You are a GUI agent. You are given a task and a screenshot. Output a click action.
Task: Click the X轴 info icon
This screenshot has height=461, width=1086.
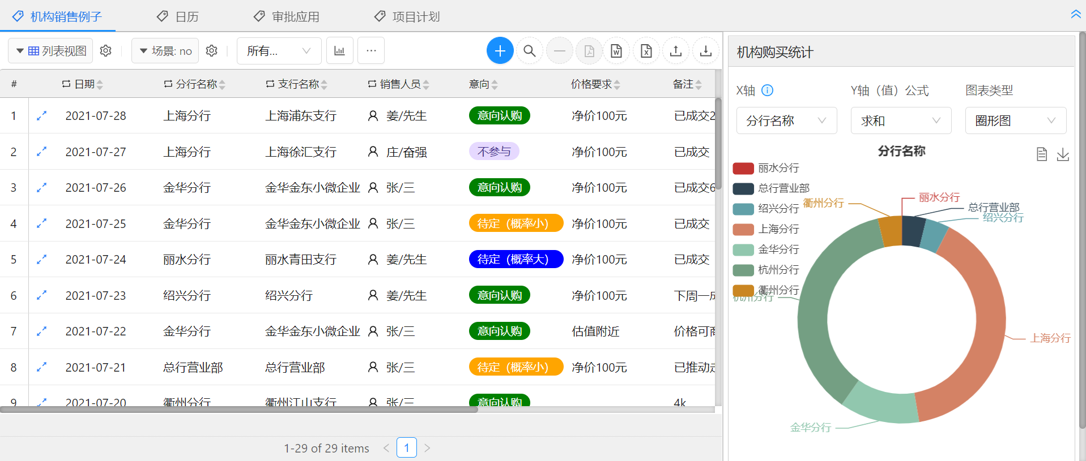767,91
